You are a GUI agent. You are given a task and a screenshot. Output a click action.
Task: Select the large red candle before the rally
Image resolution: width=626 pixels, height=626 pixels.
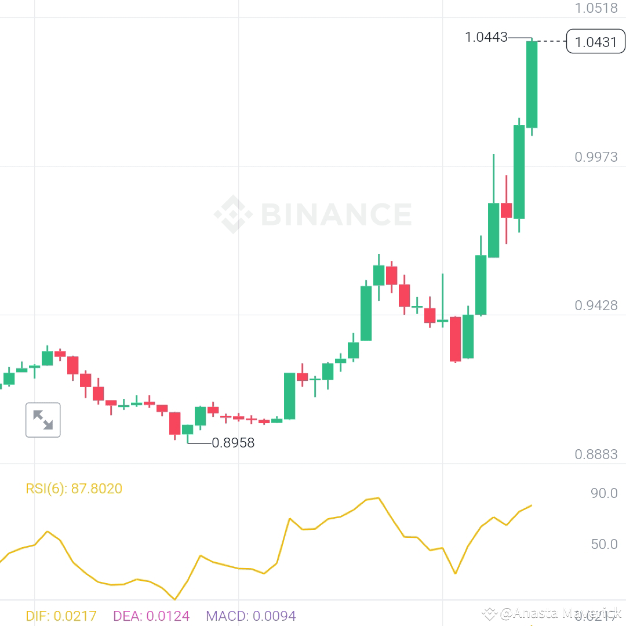[x=456, y=339]
